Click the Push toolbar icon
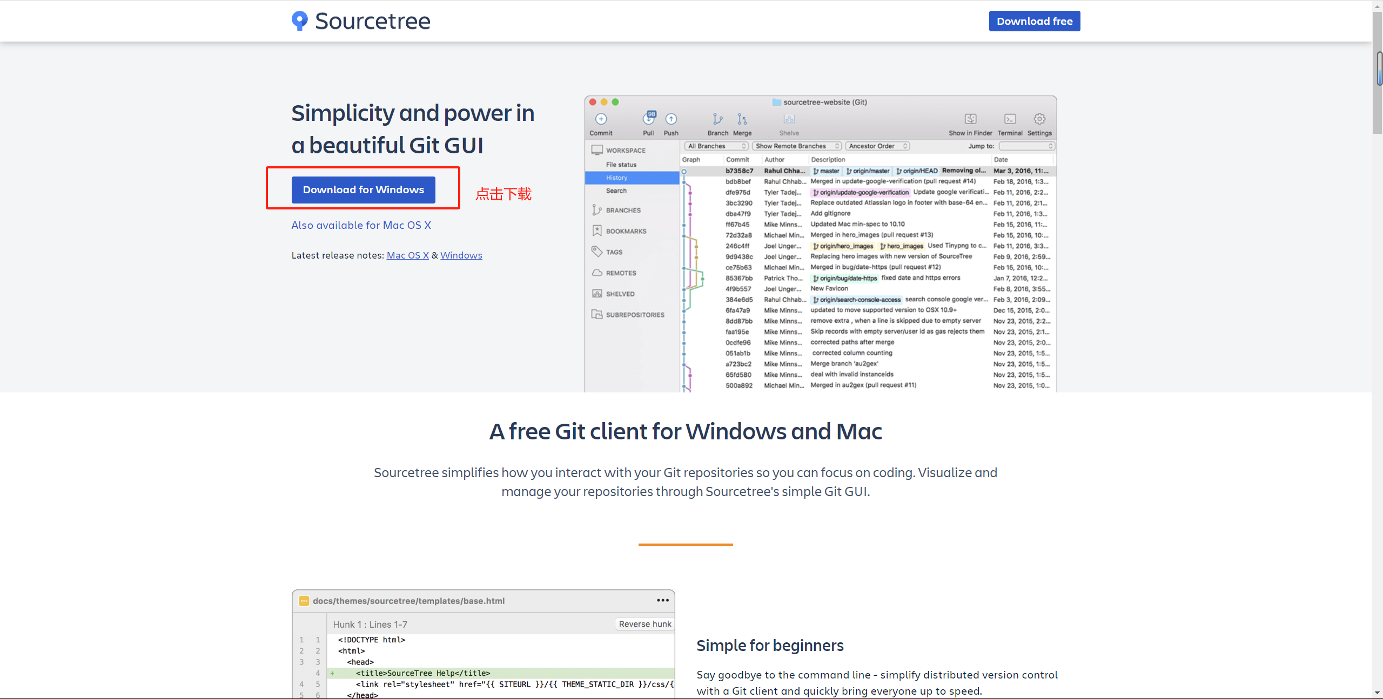The height and width of the screenshot is (699, 1383). click(671, 119)
